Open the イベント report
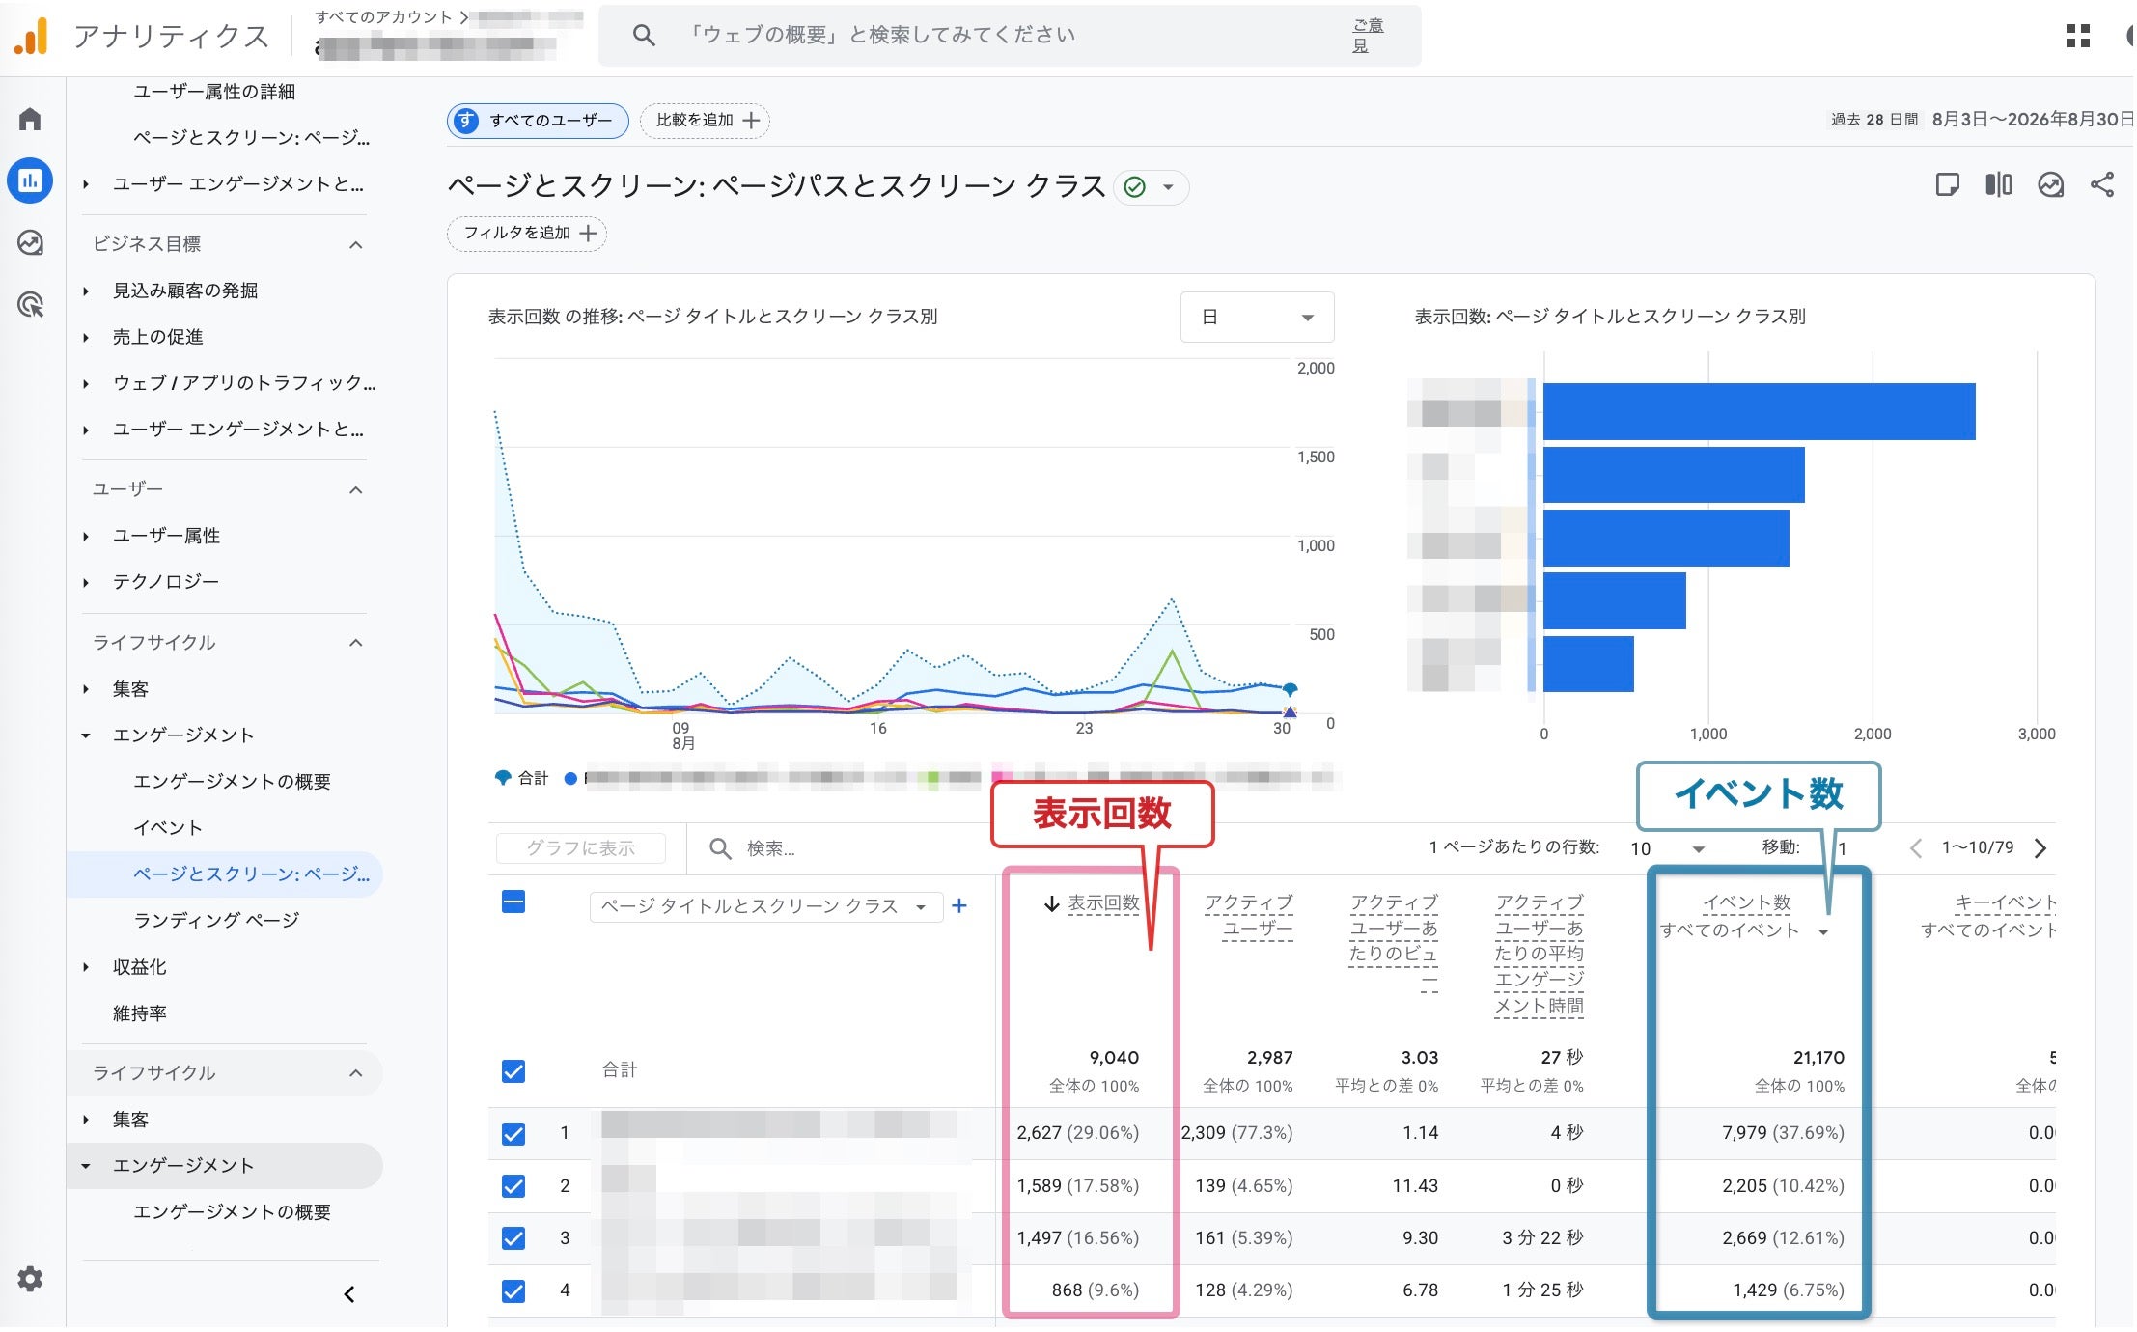Viewport: 2137px width, 1332px height. [x=168, y=828]
